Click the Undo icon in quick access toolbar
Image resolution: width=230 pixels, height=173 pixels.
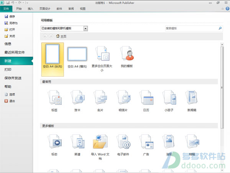pyautogui.click(x=13, y=3)
